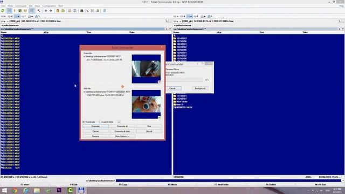This screenshot has width=345, height=194.
Task: Click the Unpack files toolbar icon
Action: (63, 11)
